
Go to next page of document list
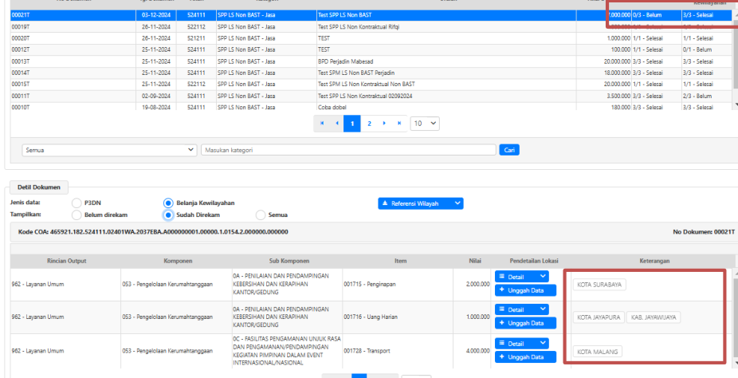coord(385,124)
